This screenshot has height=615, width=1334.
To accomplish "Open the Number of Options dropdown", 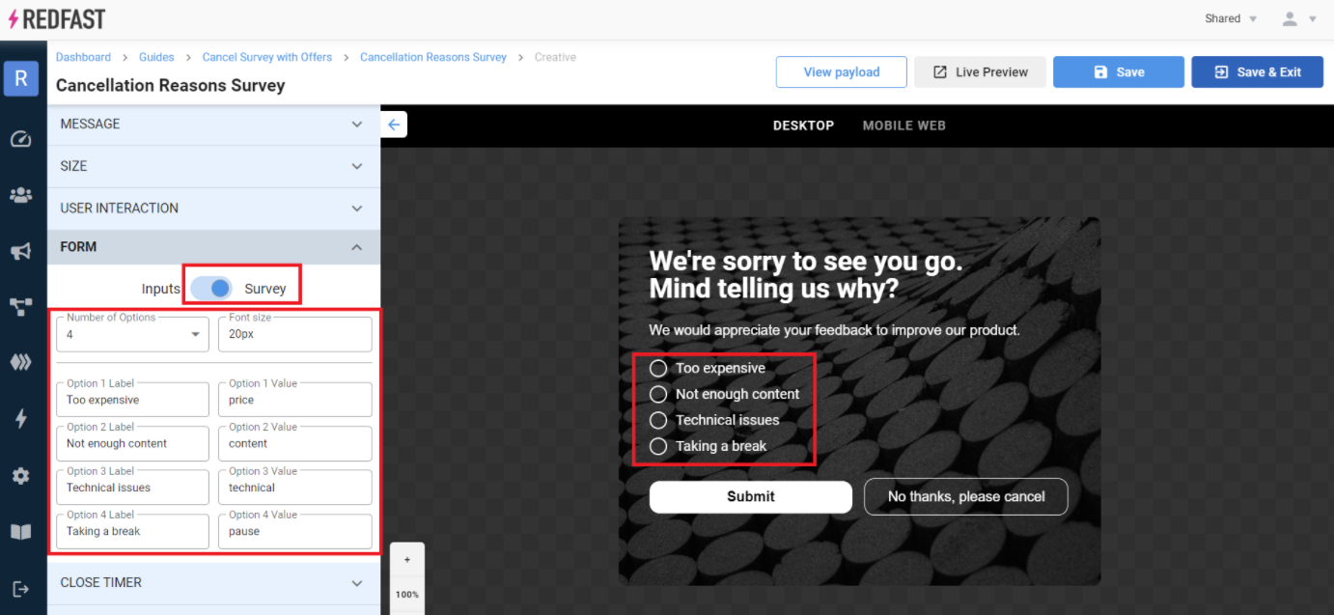I will 133,334.
